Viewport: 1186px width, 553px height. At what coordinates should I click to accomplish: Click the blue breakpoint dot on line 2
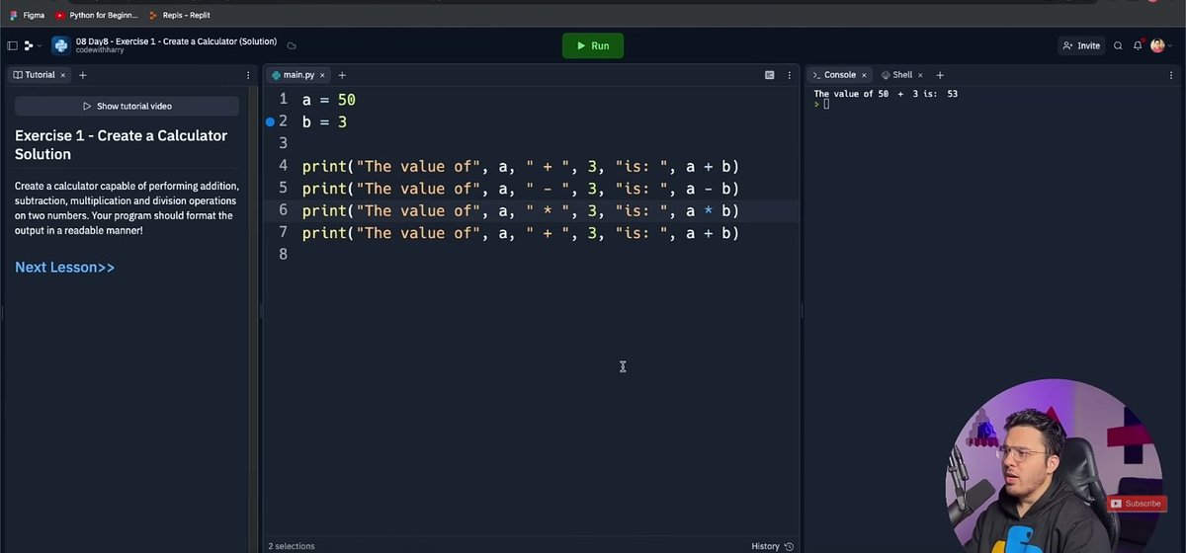[x=270, y=121]
